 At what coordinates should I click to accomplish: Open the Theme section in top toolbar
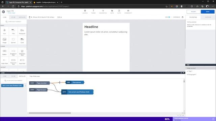pyautogui.click(x=93, y=12)
